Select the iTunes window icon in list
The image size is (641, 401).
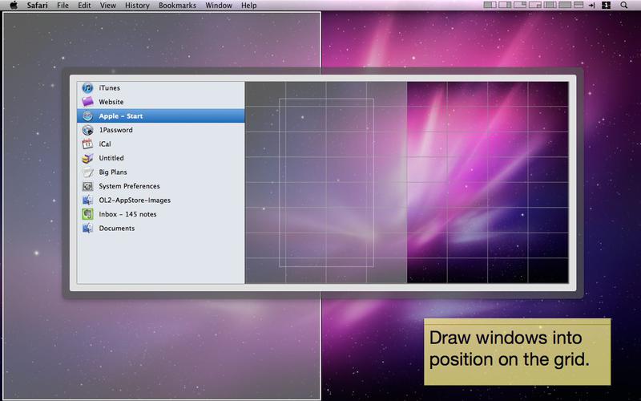pos(88,88)
